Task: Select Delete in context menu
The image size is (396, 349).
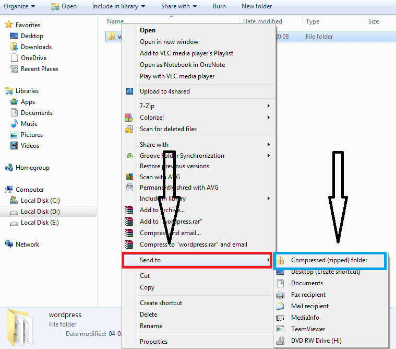Action: pos(149,315)
